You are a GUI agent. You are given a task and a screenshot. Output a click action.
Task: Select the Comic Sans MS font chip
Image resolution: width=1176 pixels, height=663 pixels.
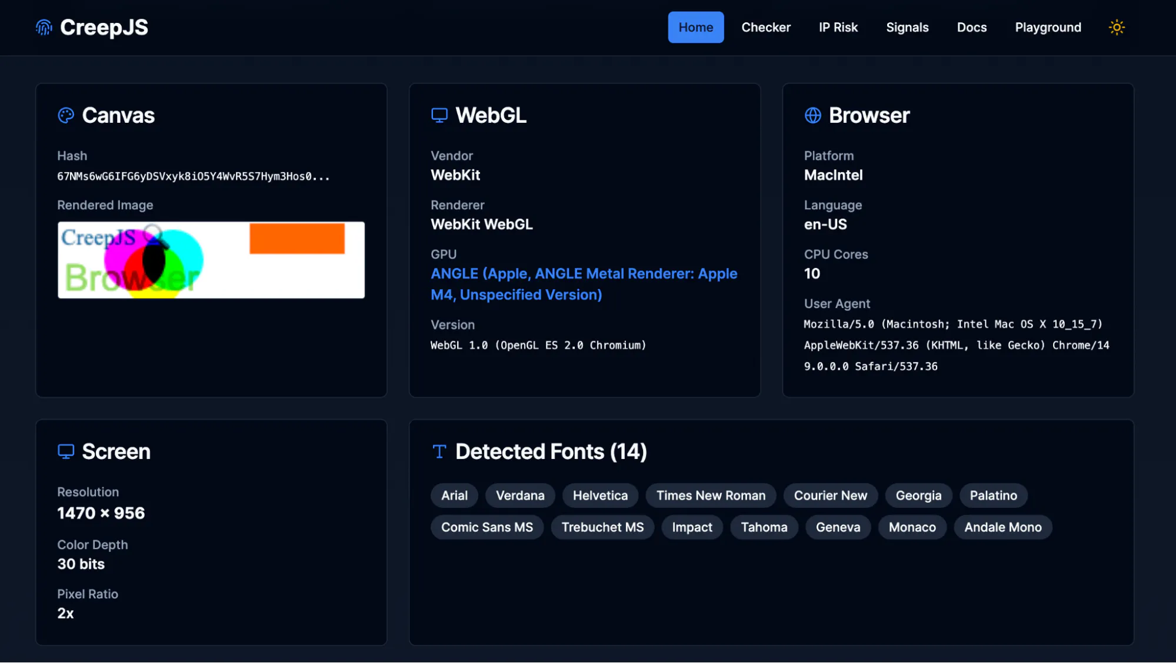tap(487, 527)
